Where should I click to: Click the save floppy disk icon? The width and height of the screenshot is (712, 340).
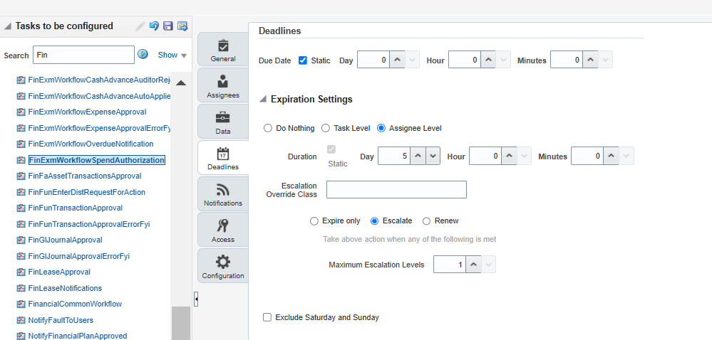point(168,26)
